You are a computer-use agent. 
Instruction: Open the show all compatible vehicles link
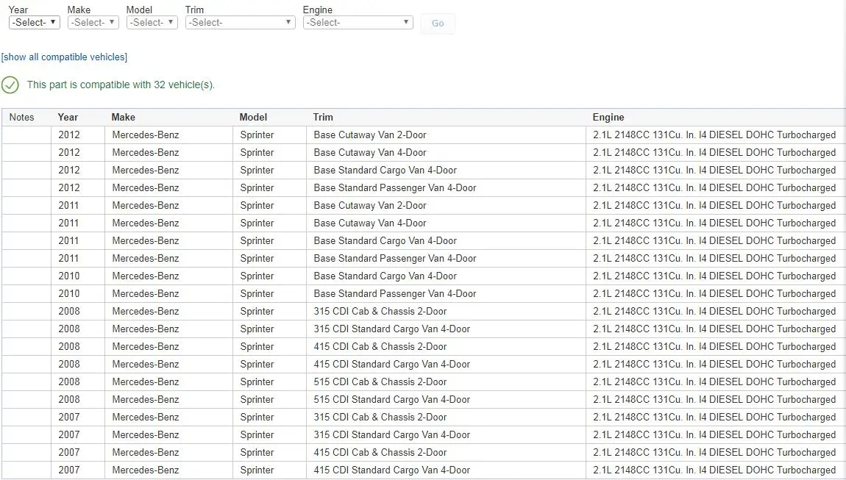[64, 57]
